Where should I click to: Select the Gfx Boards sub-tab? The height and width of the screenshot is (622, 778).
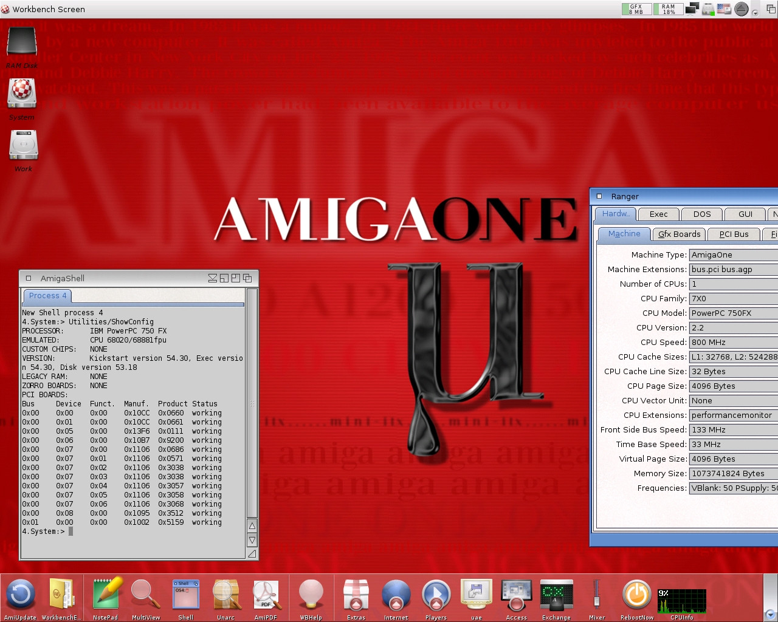[680, 234]
